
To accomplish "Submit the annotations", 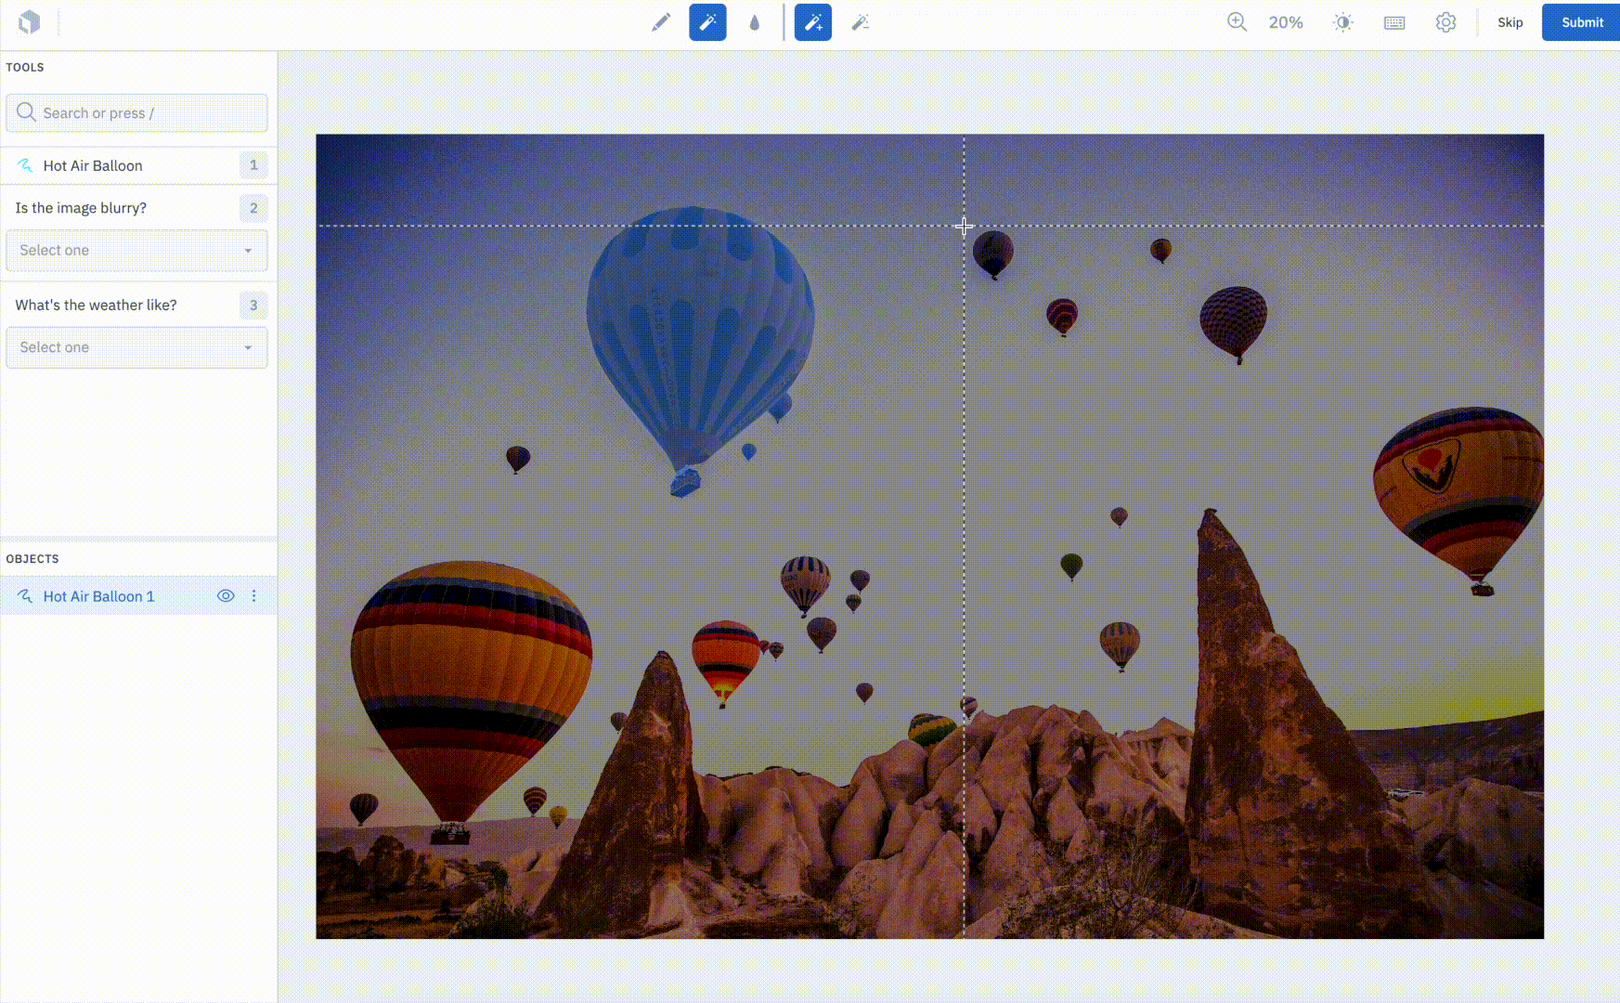I will tap(1581, 22).
